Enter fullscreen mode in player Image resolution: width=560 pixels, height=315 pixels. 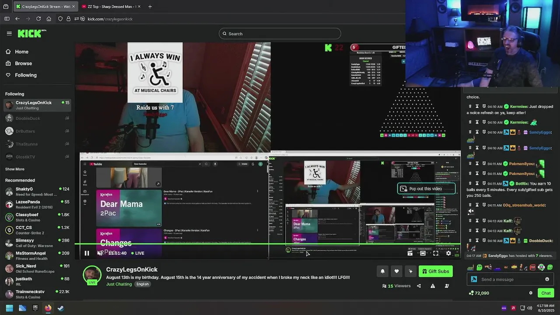point(436,253)
